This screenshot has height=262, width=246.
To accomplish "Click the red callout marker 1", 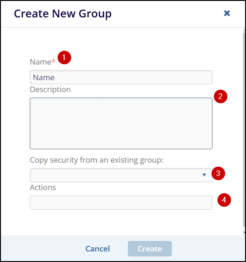I will coord(64,57).
